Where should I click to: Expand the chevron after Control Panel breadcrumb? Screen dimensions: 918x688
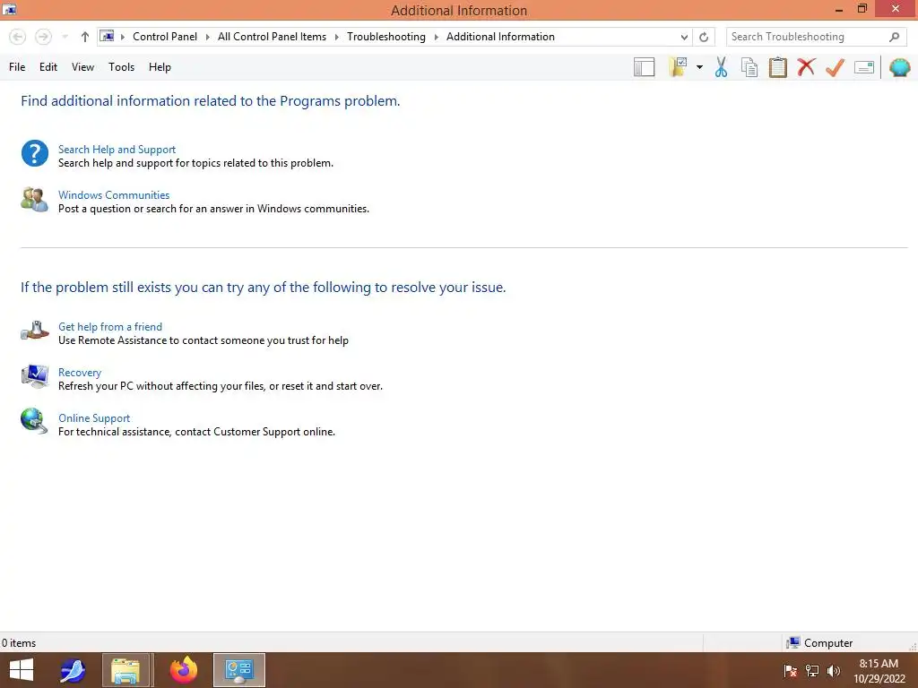click(x=207, y=37)
